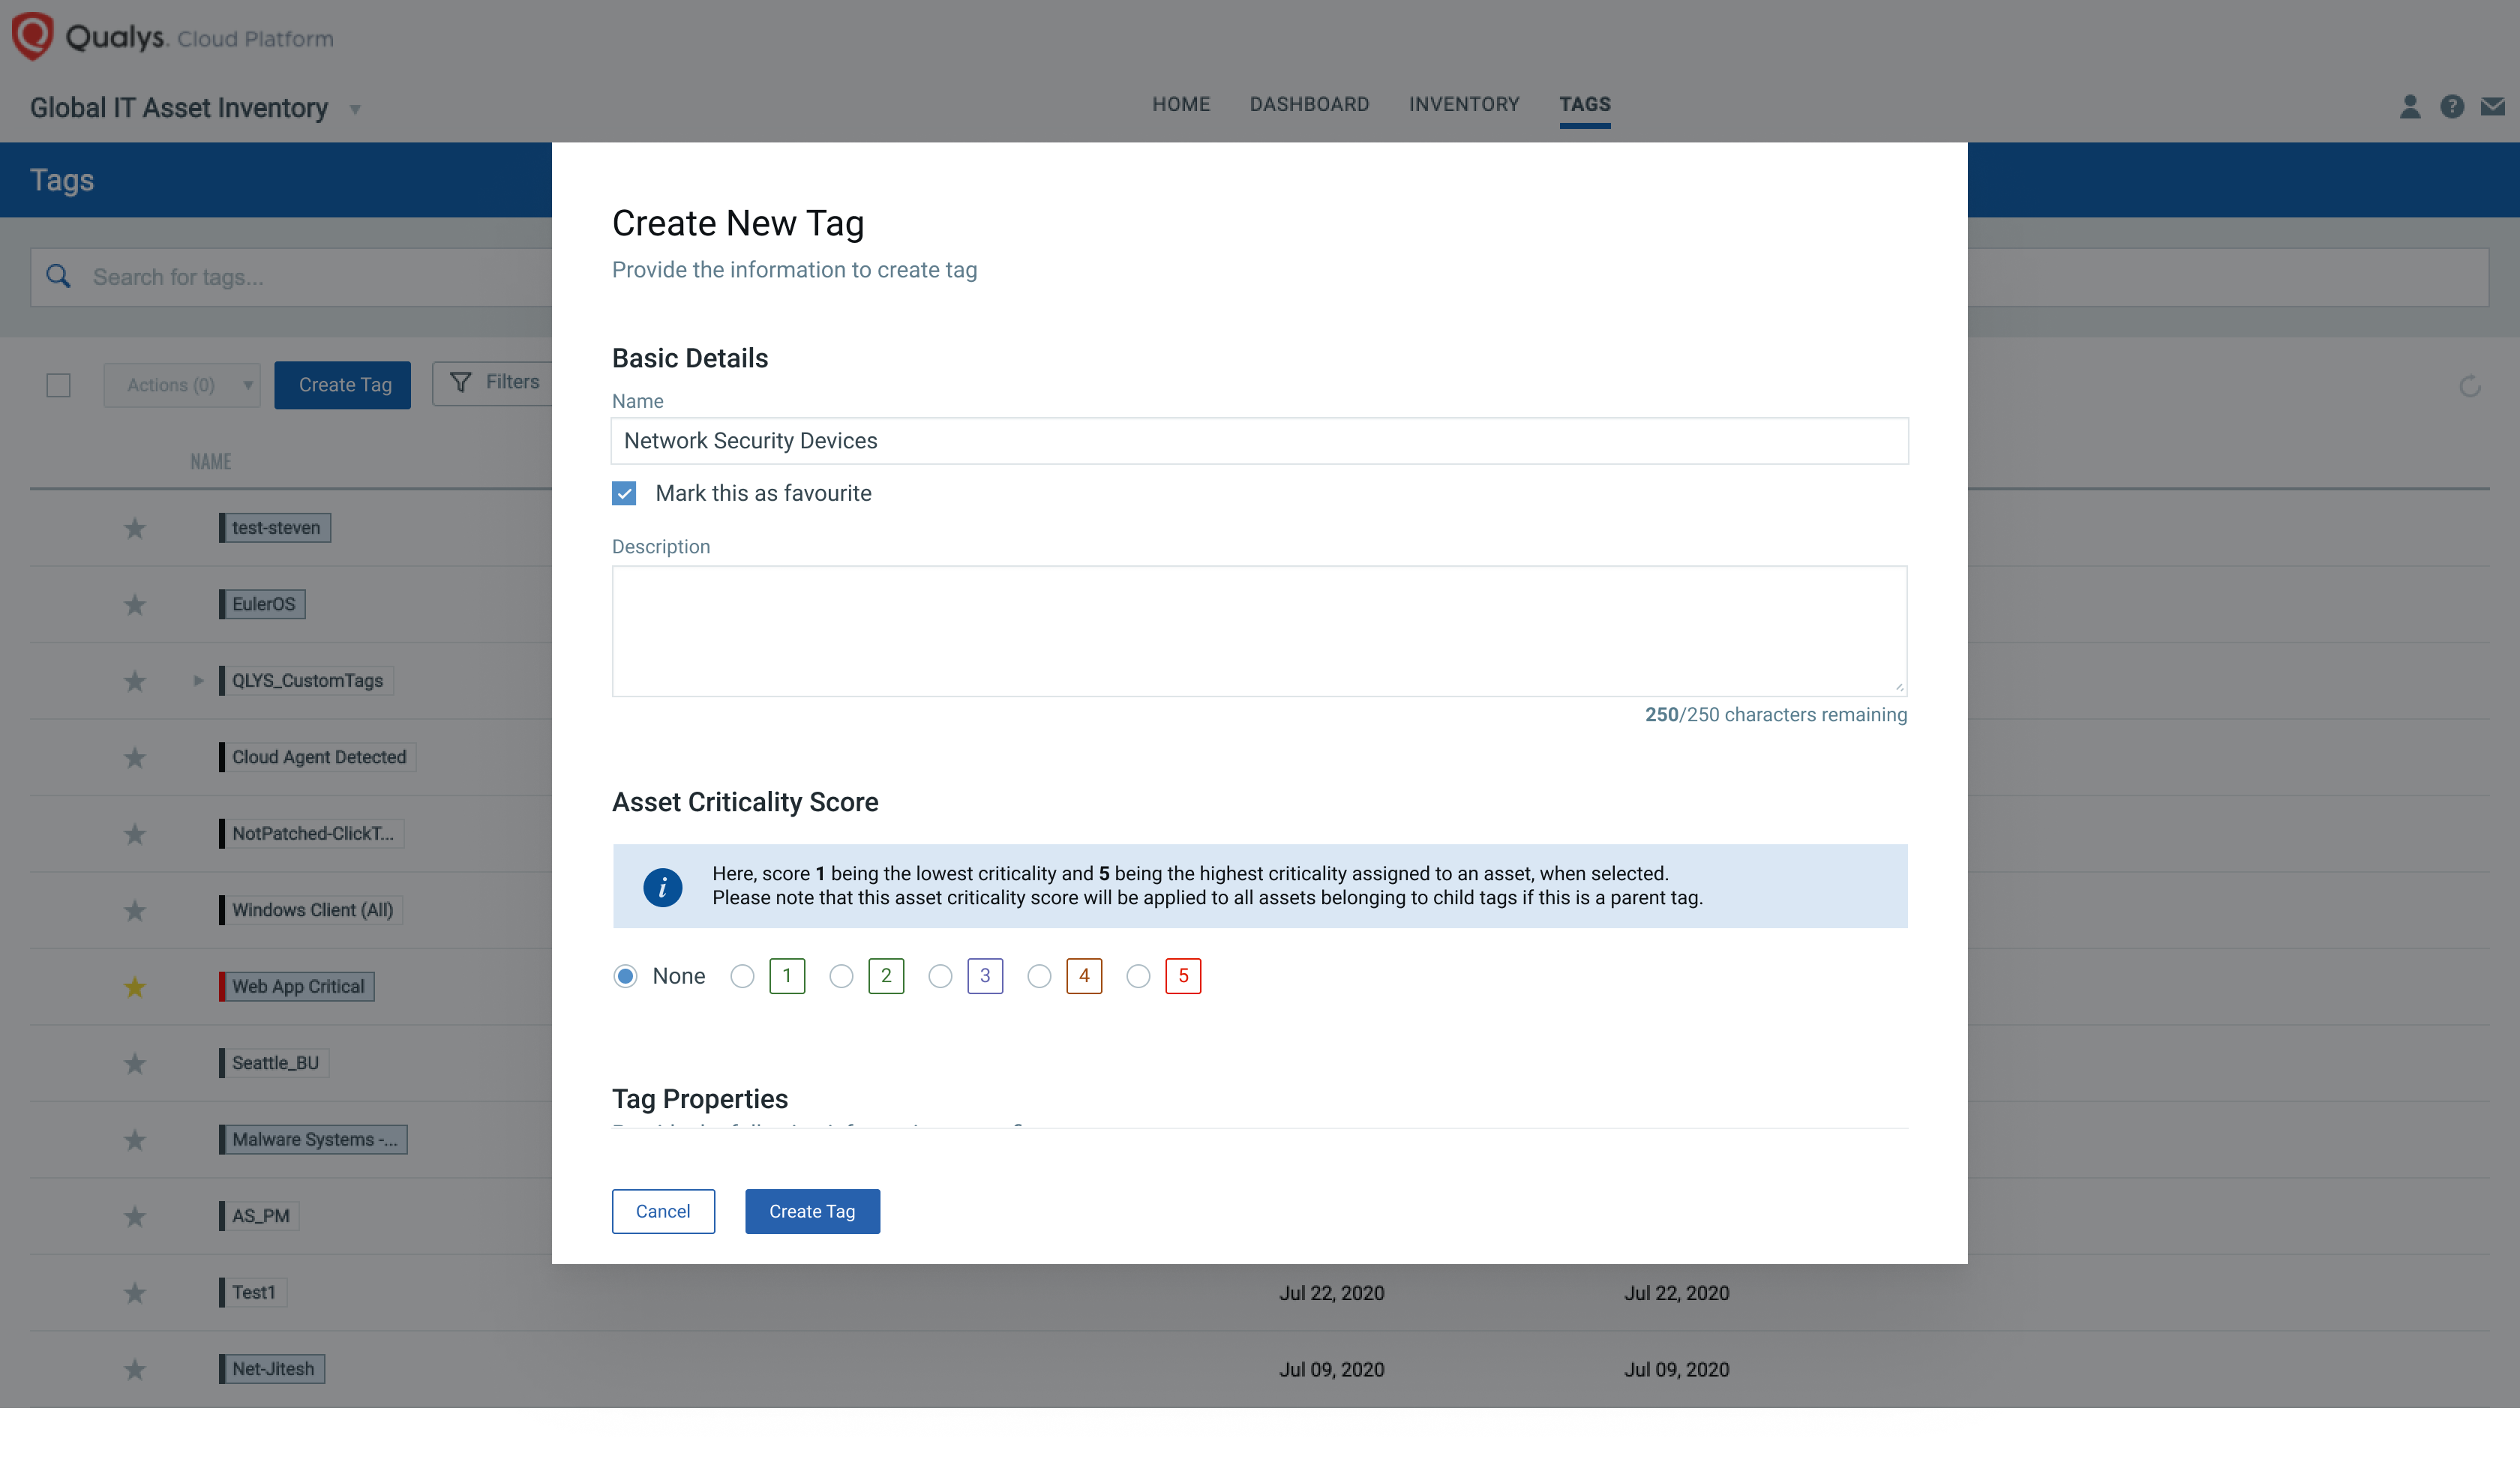Star the QLYS_CustomTags tag
The width and height of the screenshot is (2520, 1465).
(135, 681)
